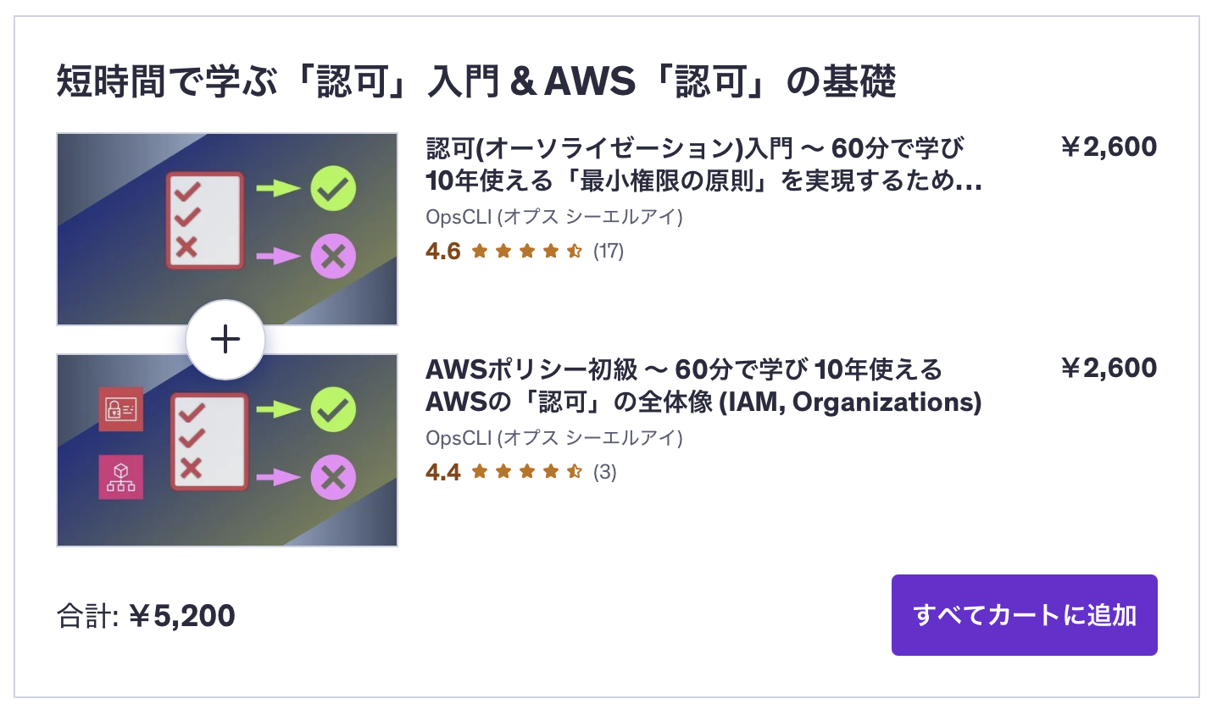Screen dimensions: 1212x710
Task: Click the plus icon between the two course thumbnails
Action: pyautogui.click(x=225, y=339)
